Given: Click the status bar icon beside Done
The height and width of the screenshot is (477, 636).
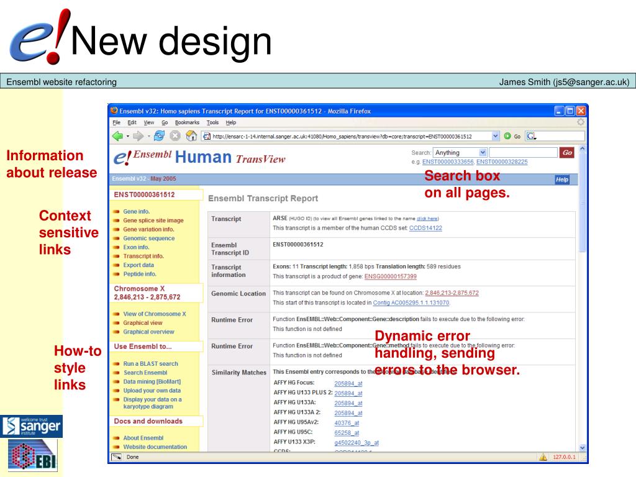Looking at the screenshot, I should 117,457.
